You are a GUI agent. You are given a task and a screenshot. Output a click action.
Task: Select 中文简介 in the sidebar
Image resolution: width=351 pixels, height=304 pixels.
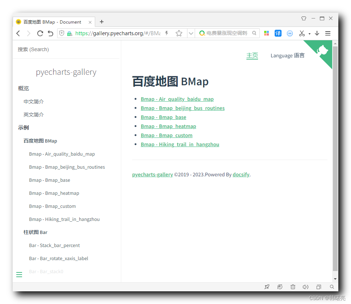click(34, 102)
